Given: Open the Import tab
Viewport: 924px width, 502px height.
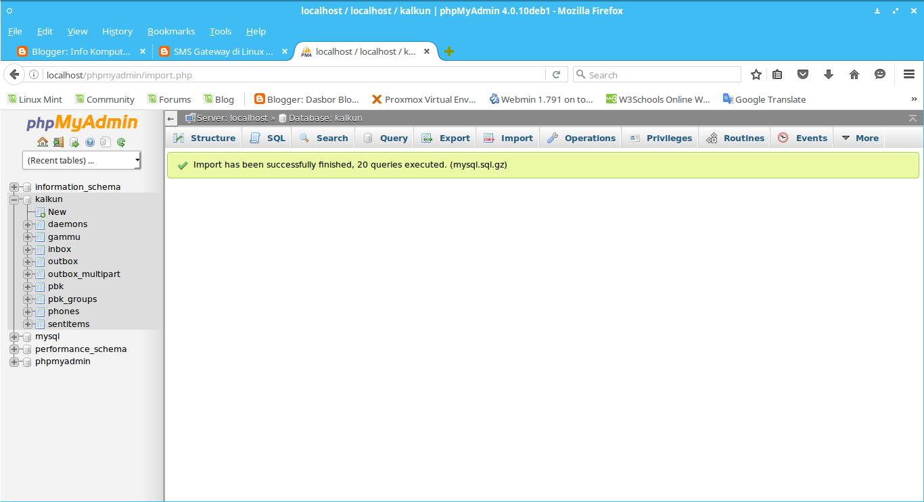Looking at the screenshot, I should (509, 138).
